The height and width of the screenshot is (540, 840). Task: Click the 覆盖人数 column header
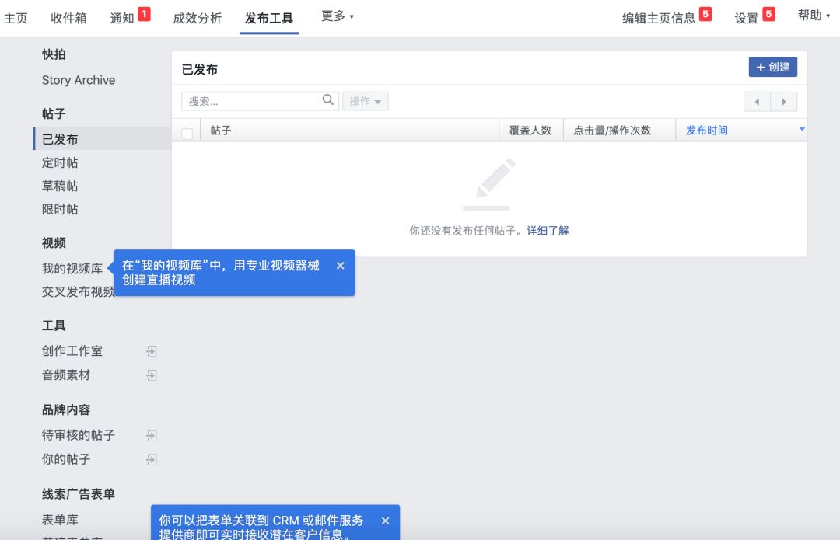click(x=531, y=130)
